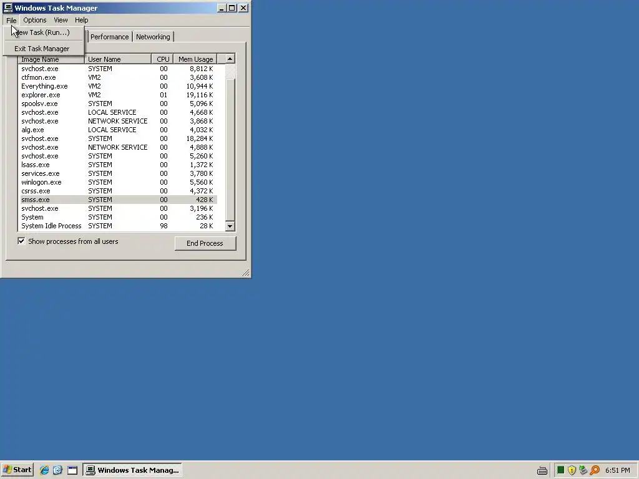Click the green CPU usage tray icon
Viewport: 639px width, 479px height.
coord(561,470)
